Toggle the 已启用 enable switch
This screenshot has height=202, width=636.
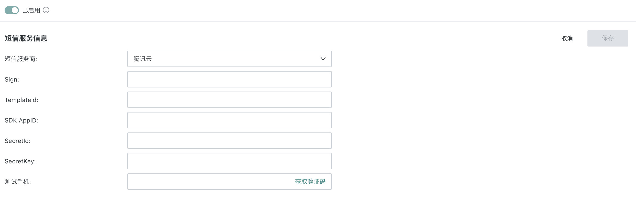click(x=12, y=10)
